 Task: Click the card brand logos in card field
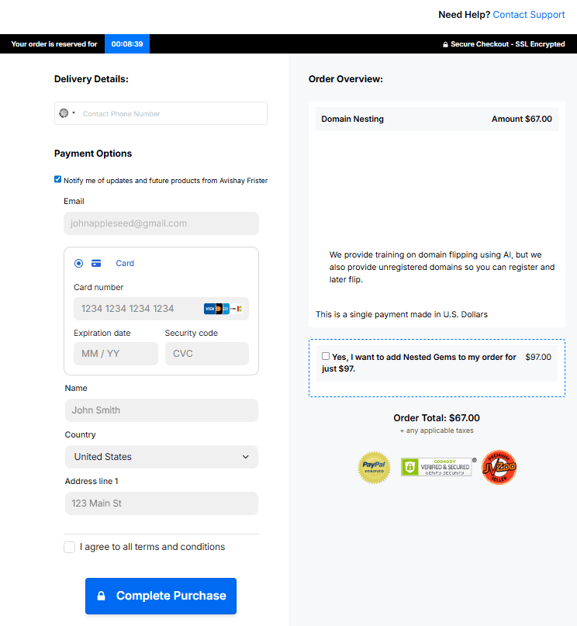pyautogui.click(x=223, y=309)
